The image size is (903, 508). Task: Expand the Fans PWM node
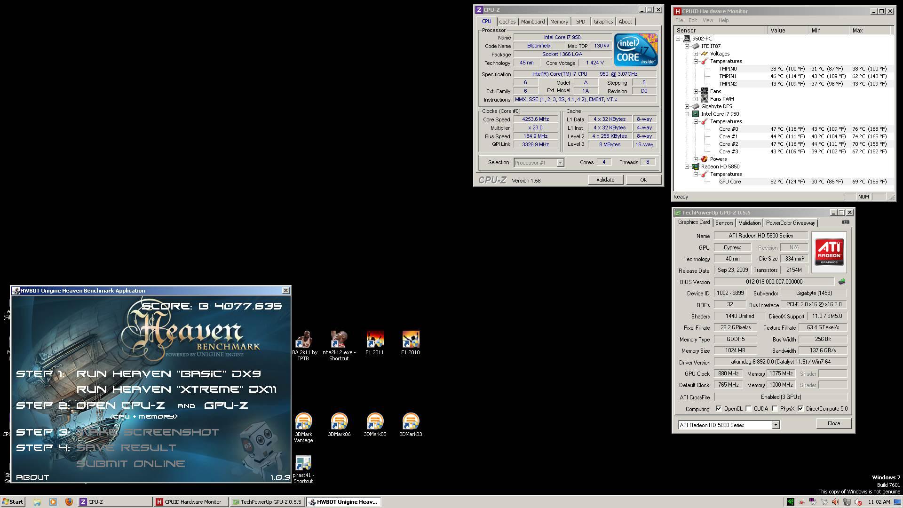coord(696,99)
